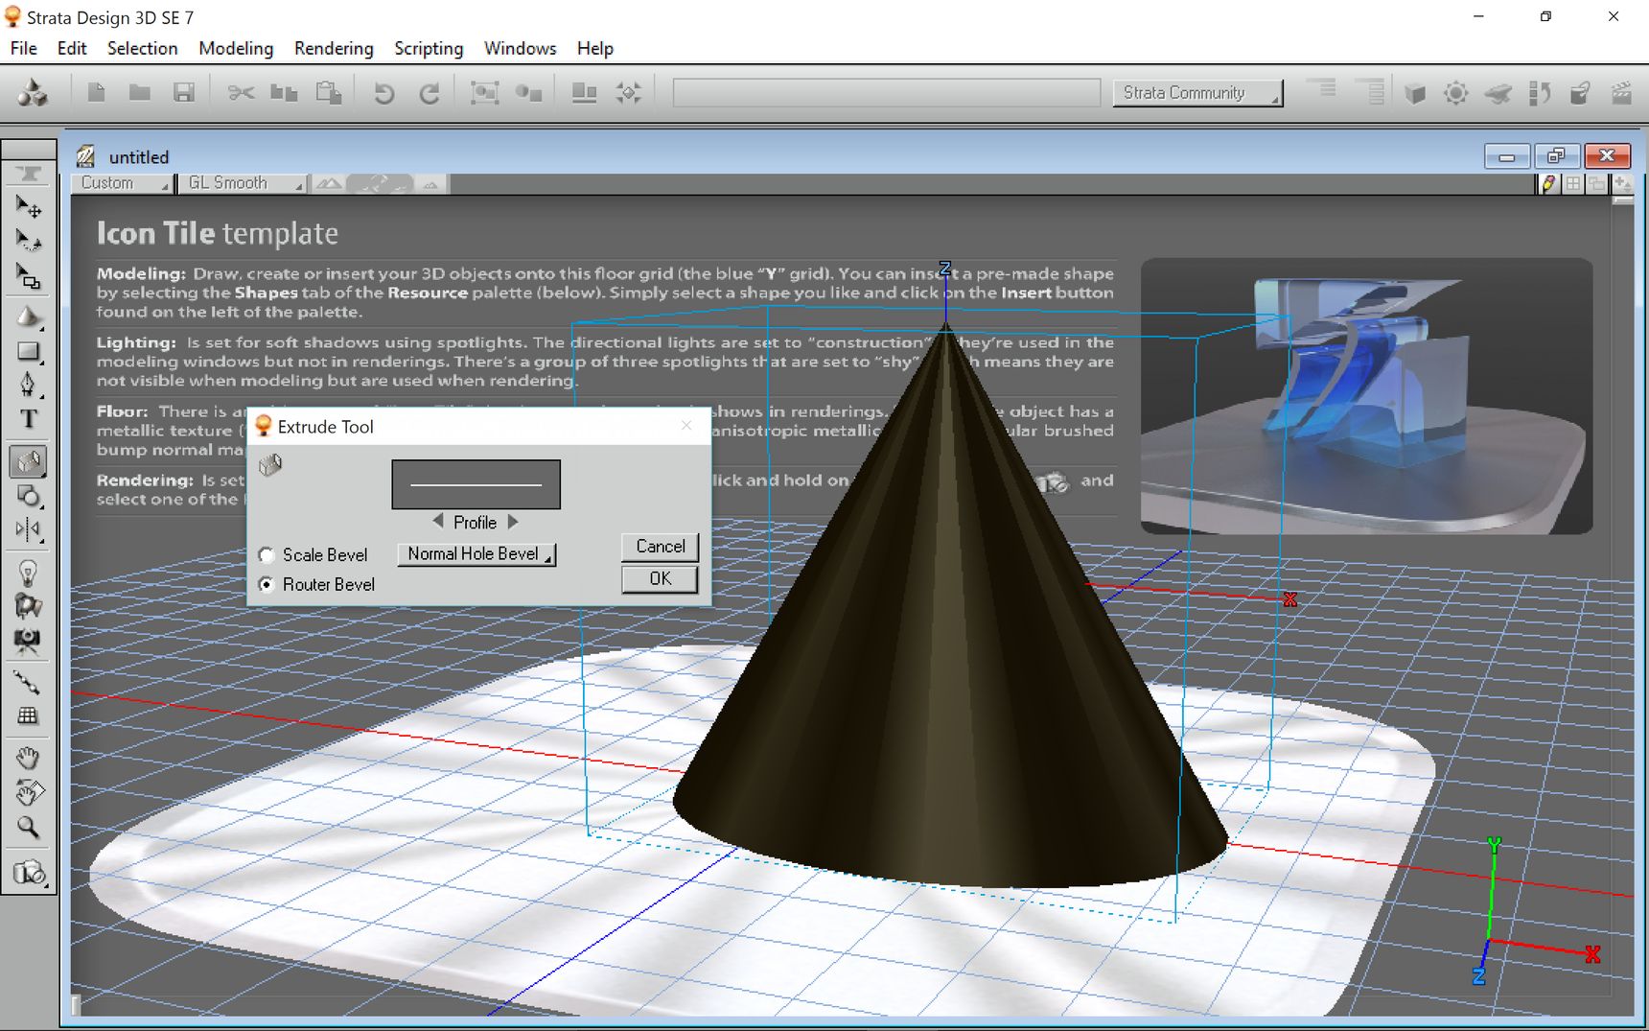The width and height of the screenshot is (1649, 1031).
Task: Select the Camera object tool
Action: coord(29,641)
